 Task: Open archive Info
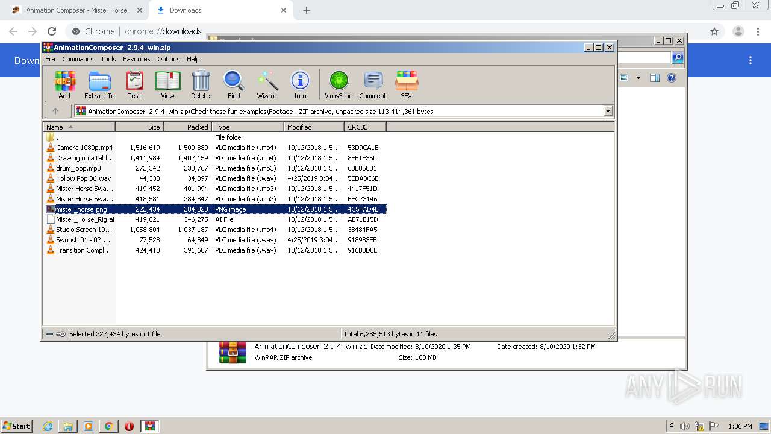click(x=300, y=84)
